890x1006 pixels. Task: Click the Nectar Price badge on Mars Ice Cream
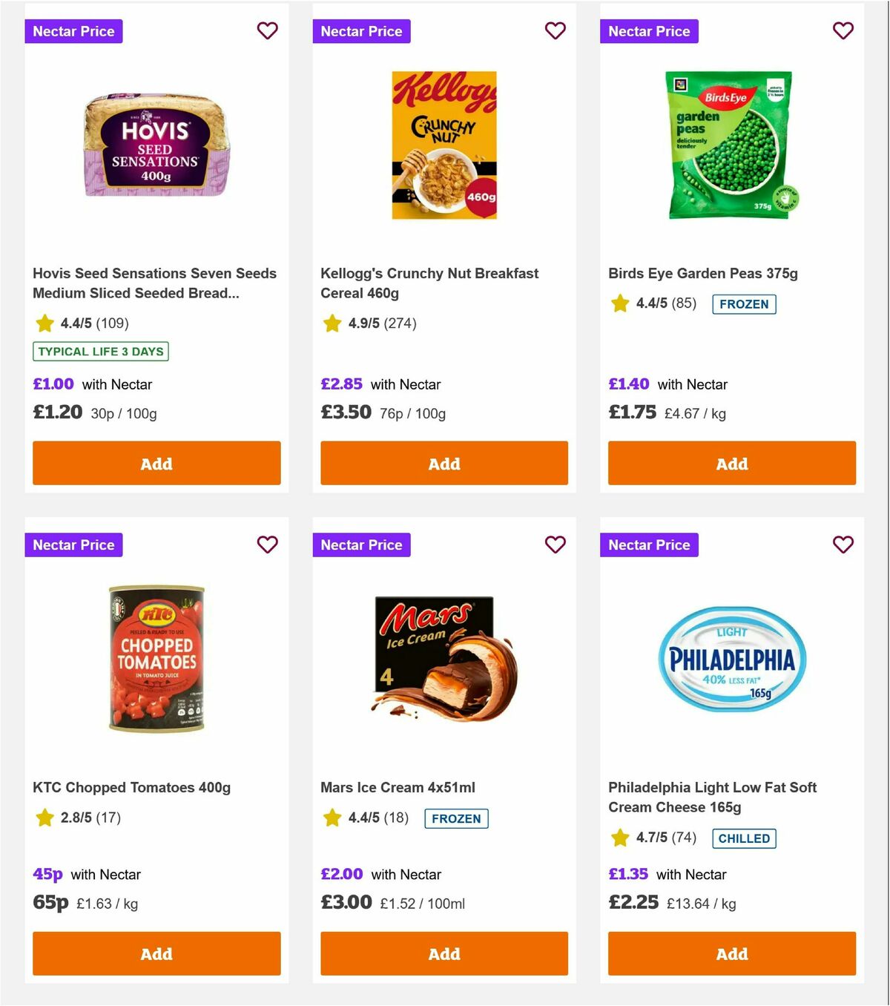point(361,545)
